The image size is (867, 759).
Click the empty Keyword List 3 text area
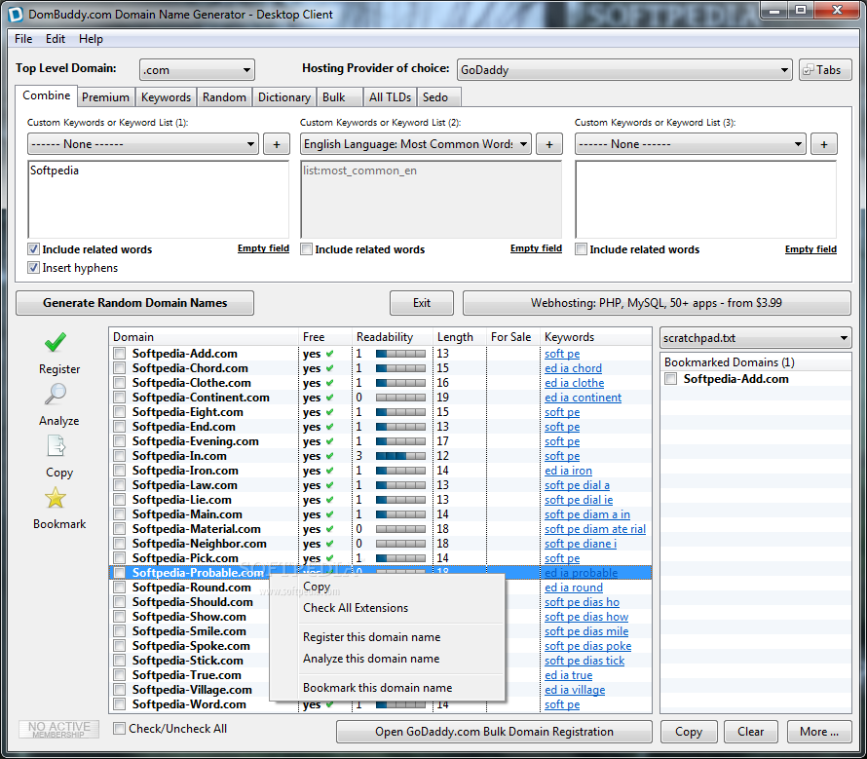coord(706,200)
